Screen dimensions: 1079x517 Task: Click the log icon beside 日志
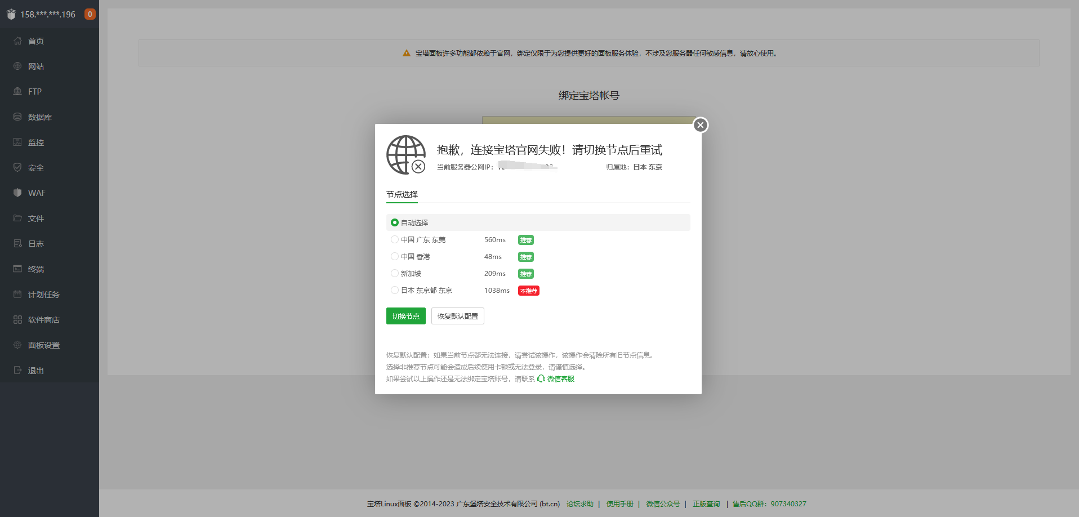tap(17, 243)
